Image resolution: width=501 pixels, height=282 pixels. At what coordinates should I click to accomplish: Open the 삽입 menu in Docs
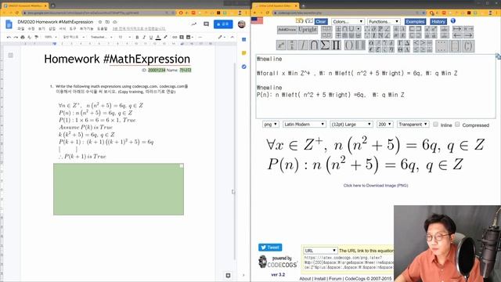pos(52,29)
